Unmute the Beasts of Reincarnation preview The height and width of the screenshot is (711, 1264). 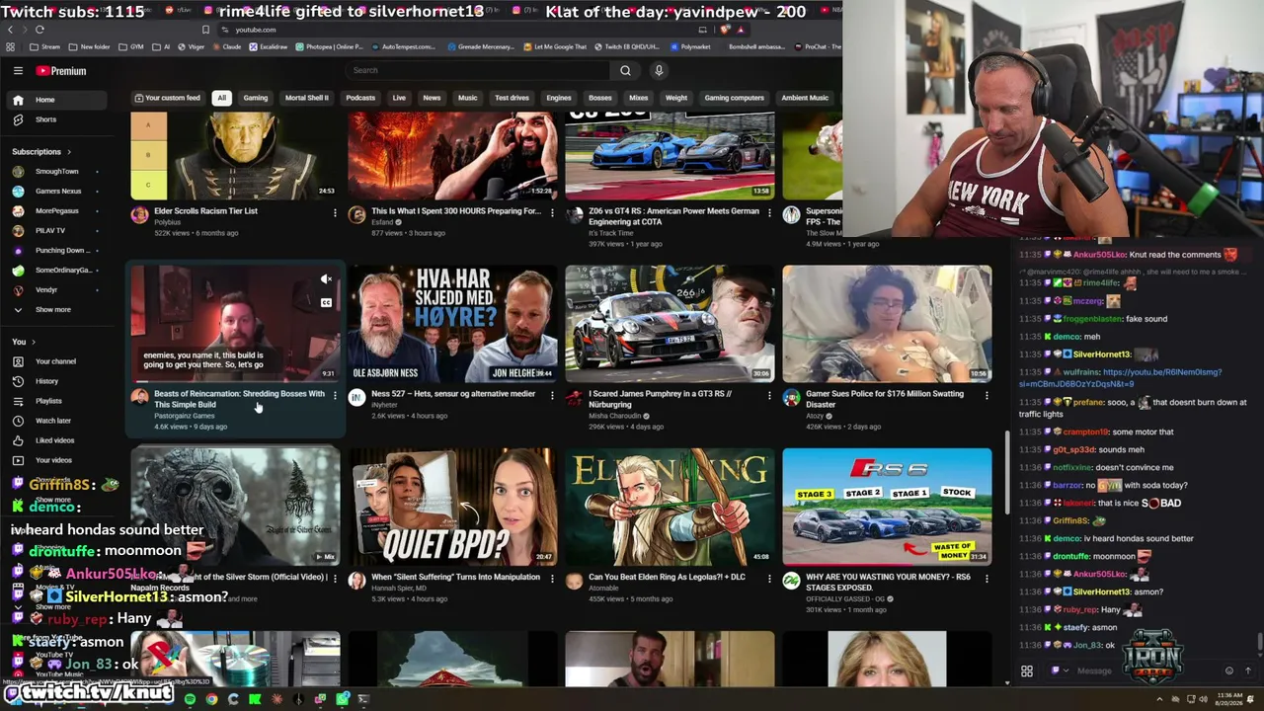click(326, 279)
